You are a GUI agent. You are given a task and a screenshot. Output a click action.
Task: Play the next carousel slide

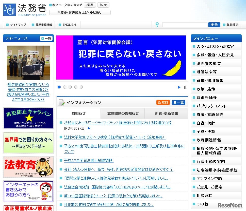pos(179,87)
